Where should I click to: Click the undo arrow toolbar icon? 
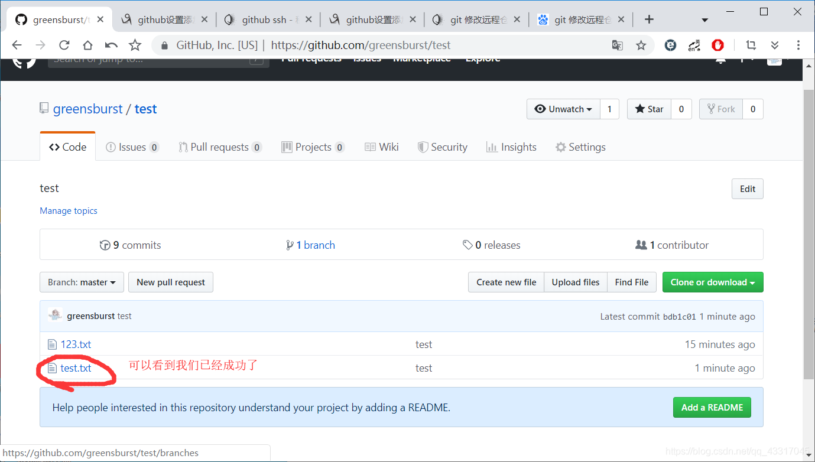tap(111, 45)
